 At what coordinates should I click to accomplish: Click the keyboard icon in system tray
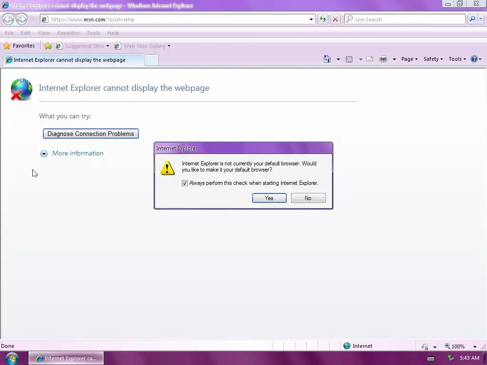(431, 358)
